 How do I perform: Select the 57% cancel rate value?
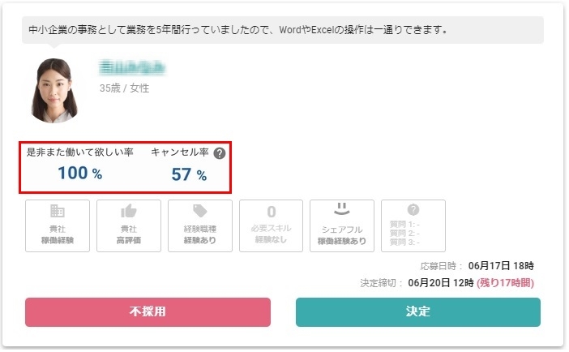pyautogui.click(x=189, y=174)
